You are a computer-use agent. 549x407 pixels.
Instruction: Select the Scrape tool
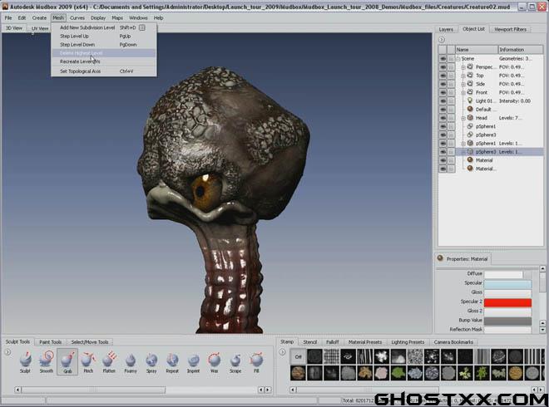(x=235, y=362)
